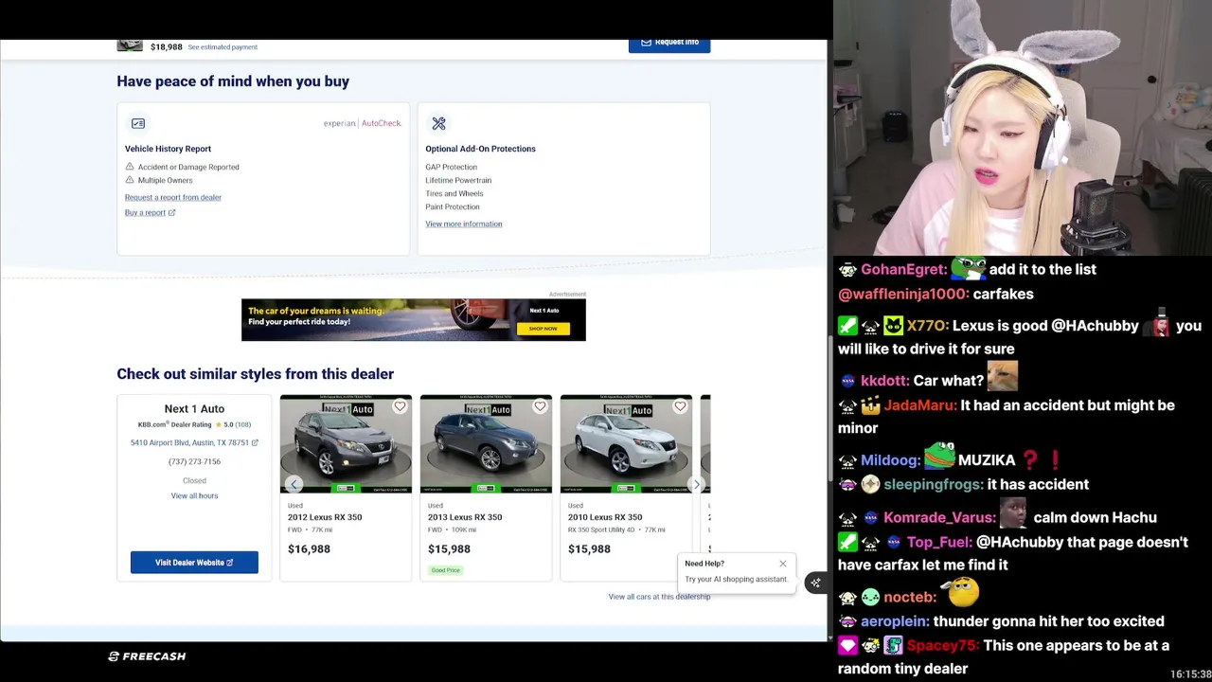Click the car advertisement banner
This screenshot has width=1212, height=682.
click(x=414, y=320)
